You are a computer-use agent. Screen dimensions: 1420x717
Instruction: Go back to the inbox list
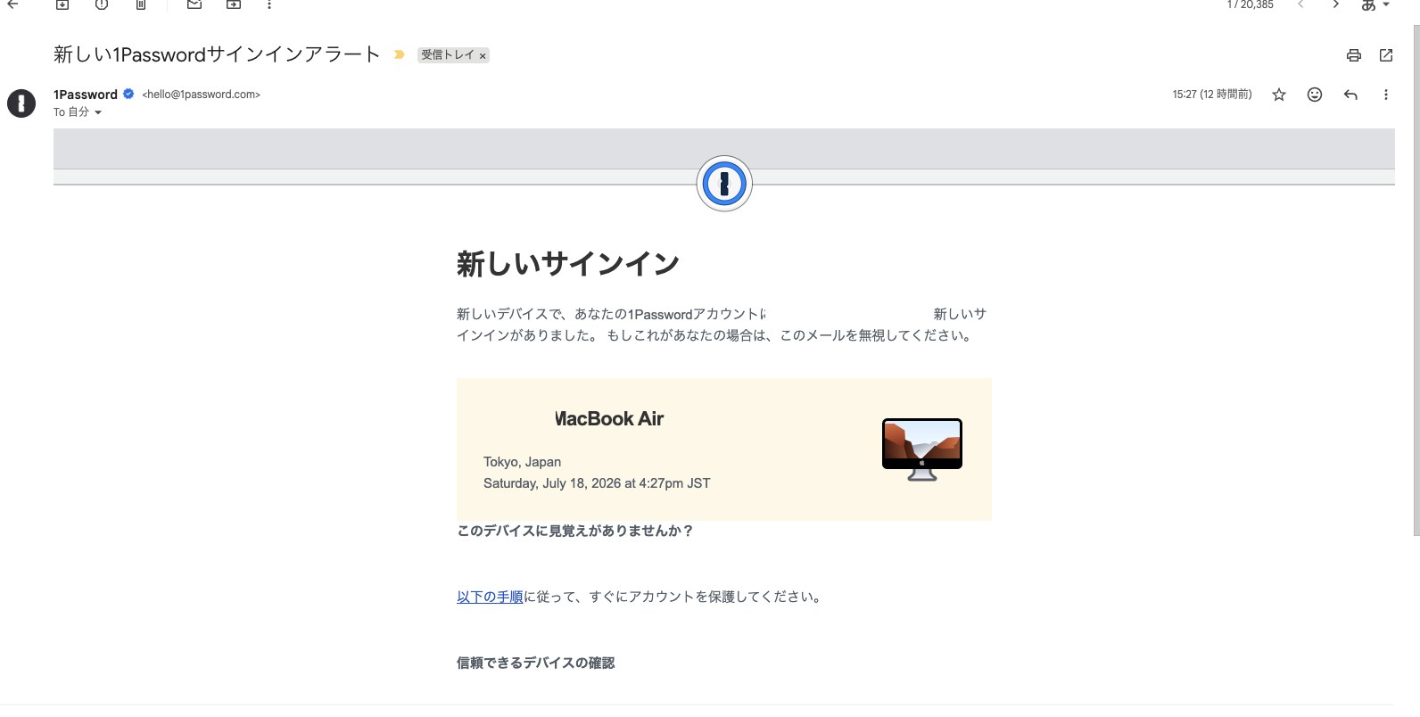click(13, 4)
